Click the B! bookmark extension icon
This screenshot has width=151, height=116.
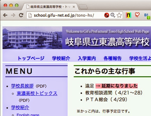click(x=147, y=16)
